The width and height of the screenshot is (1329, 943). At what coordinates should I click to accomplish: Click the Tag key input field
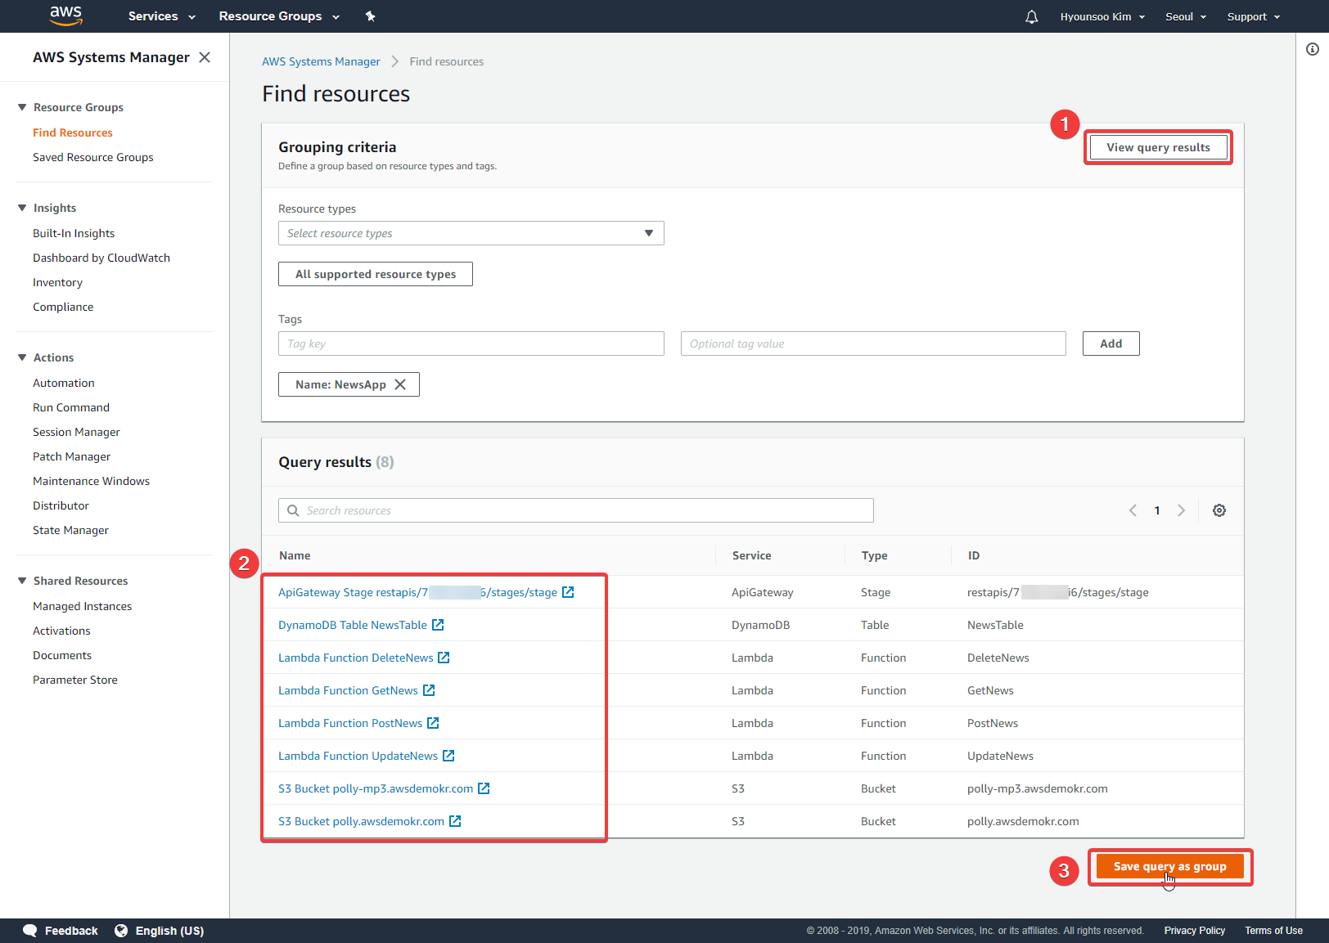point(471,344)
